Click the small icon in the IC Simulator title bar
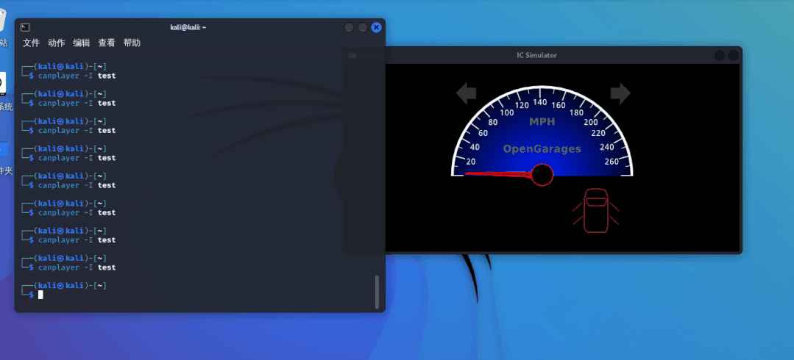794x360 pixels. (352, 56)
